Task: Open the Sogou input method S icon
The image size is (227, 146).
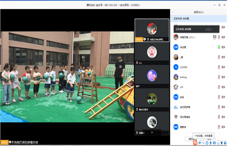Action: [196, 142]
